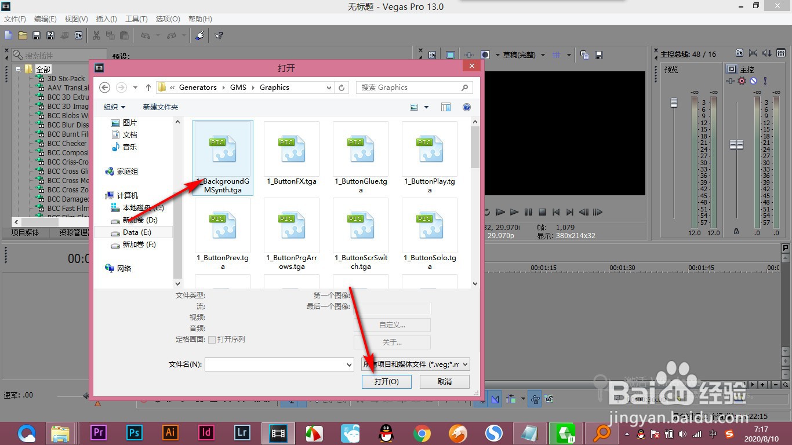Image resolution: width=792 pixels, height=445 pixels.
Task: Open the 视图(V) menu
Action: click(77, 19)
